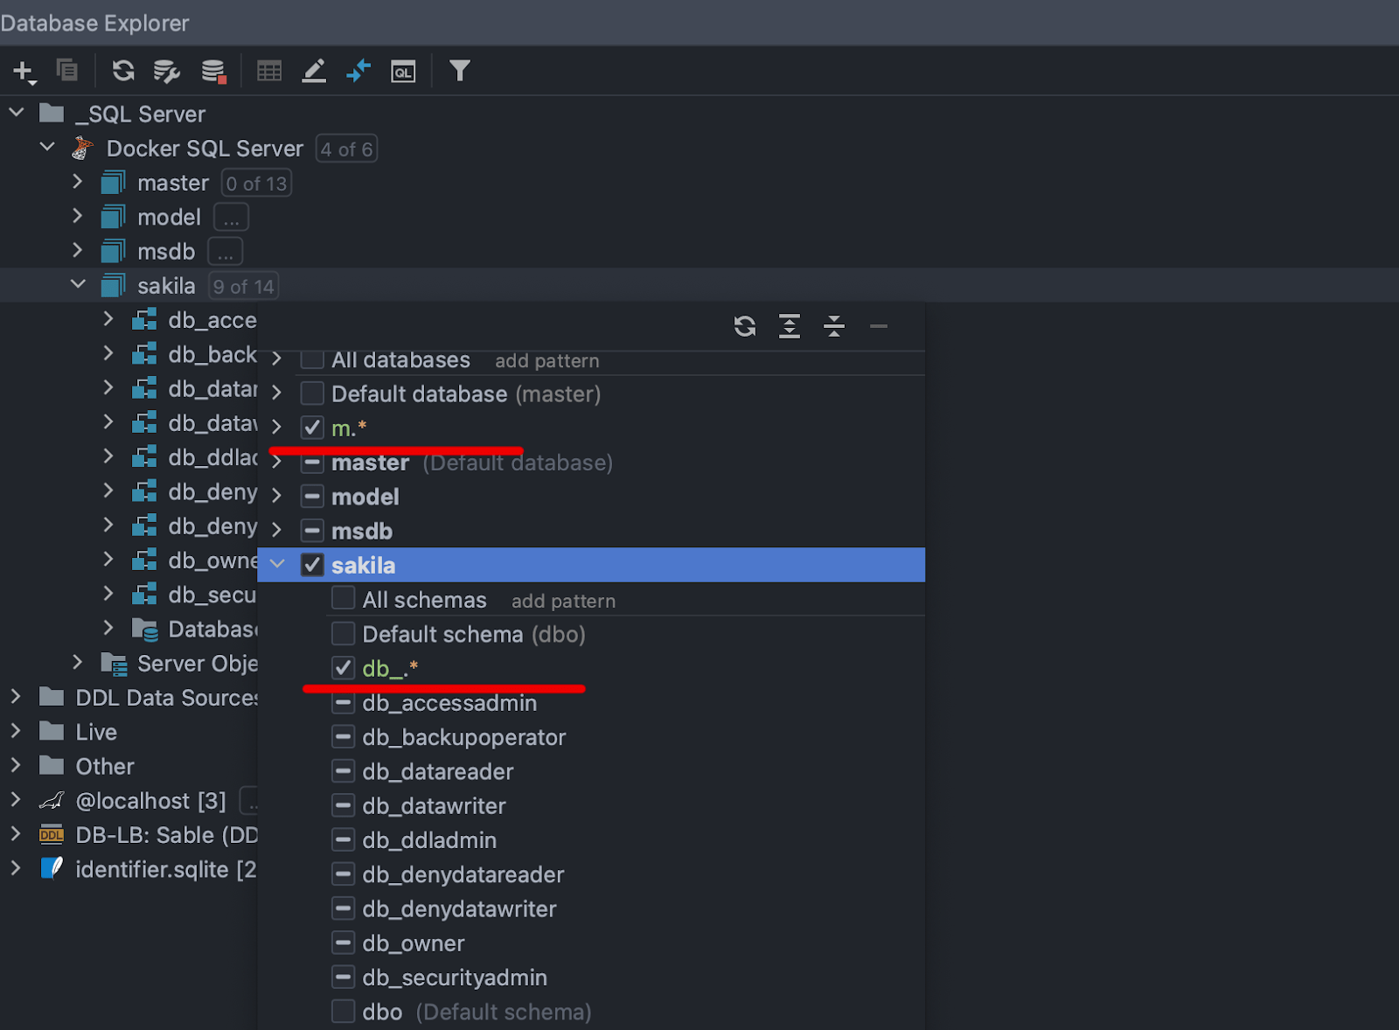Click the New (plus) toolbar icon
Image resolution: width=1399 pixels, height=1030 pixels.
click(24, 71)
